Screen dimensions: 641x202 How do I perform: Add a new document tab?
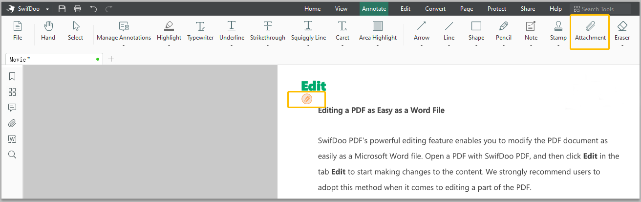111,59
